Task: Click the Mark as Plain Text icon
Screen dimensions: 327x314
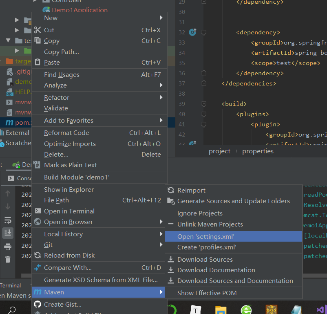Action: click(x=37, y=164)
